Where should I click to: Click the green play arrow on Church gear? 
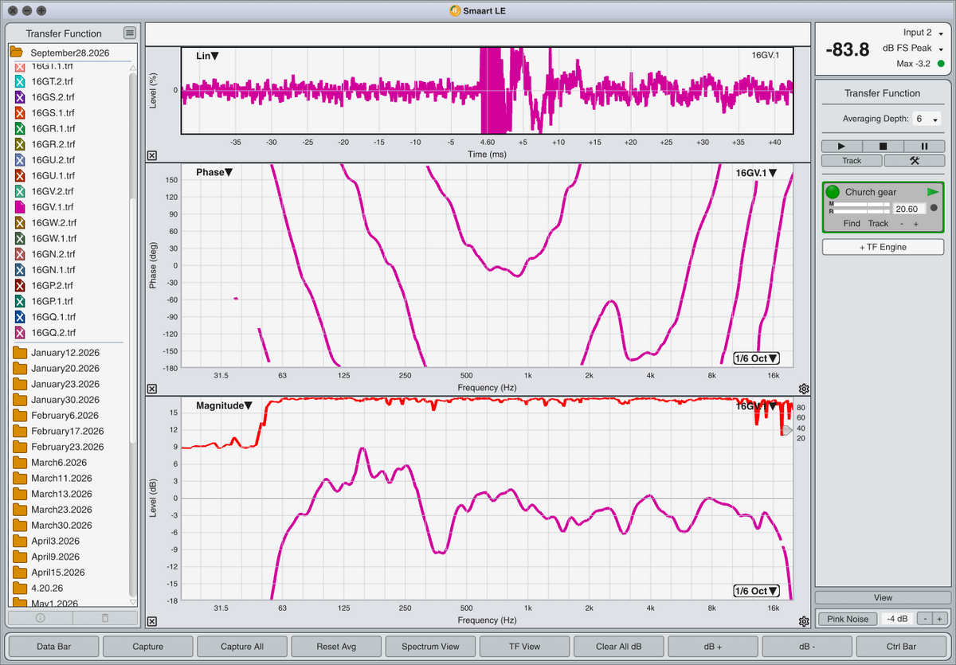pos(933,192)
